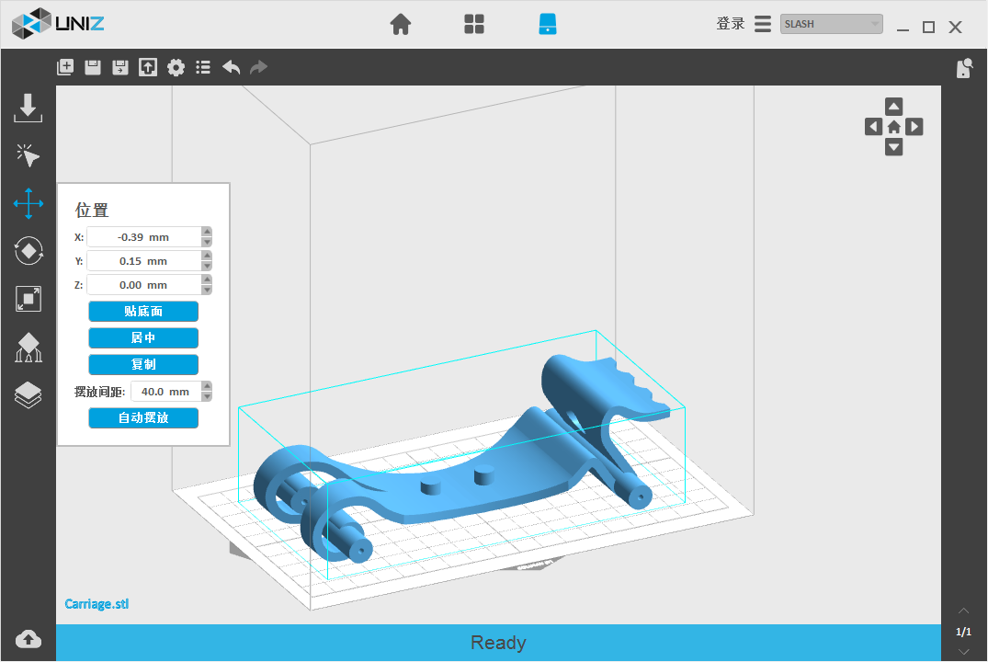Click the document icon at top right
The width and height of the screenshot is (988, 662).
(964, 68)
